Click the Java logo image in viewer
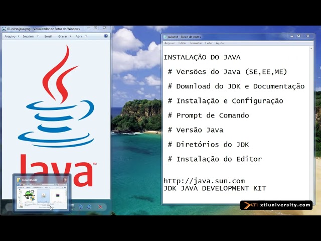 click(56, 115)
